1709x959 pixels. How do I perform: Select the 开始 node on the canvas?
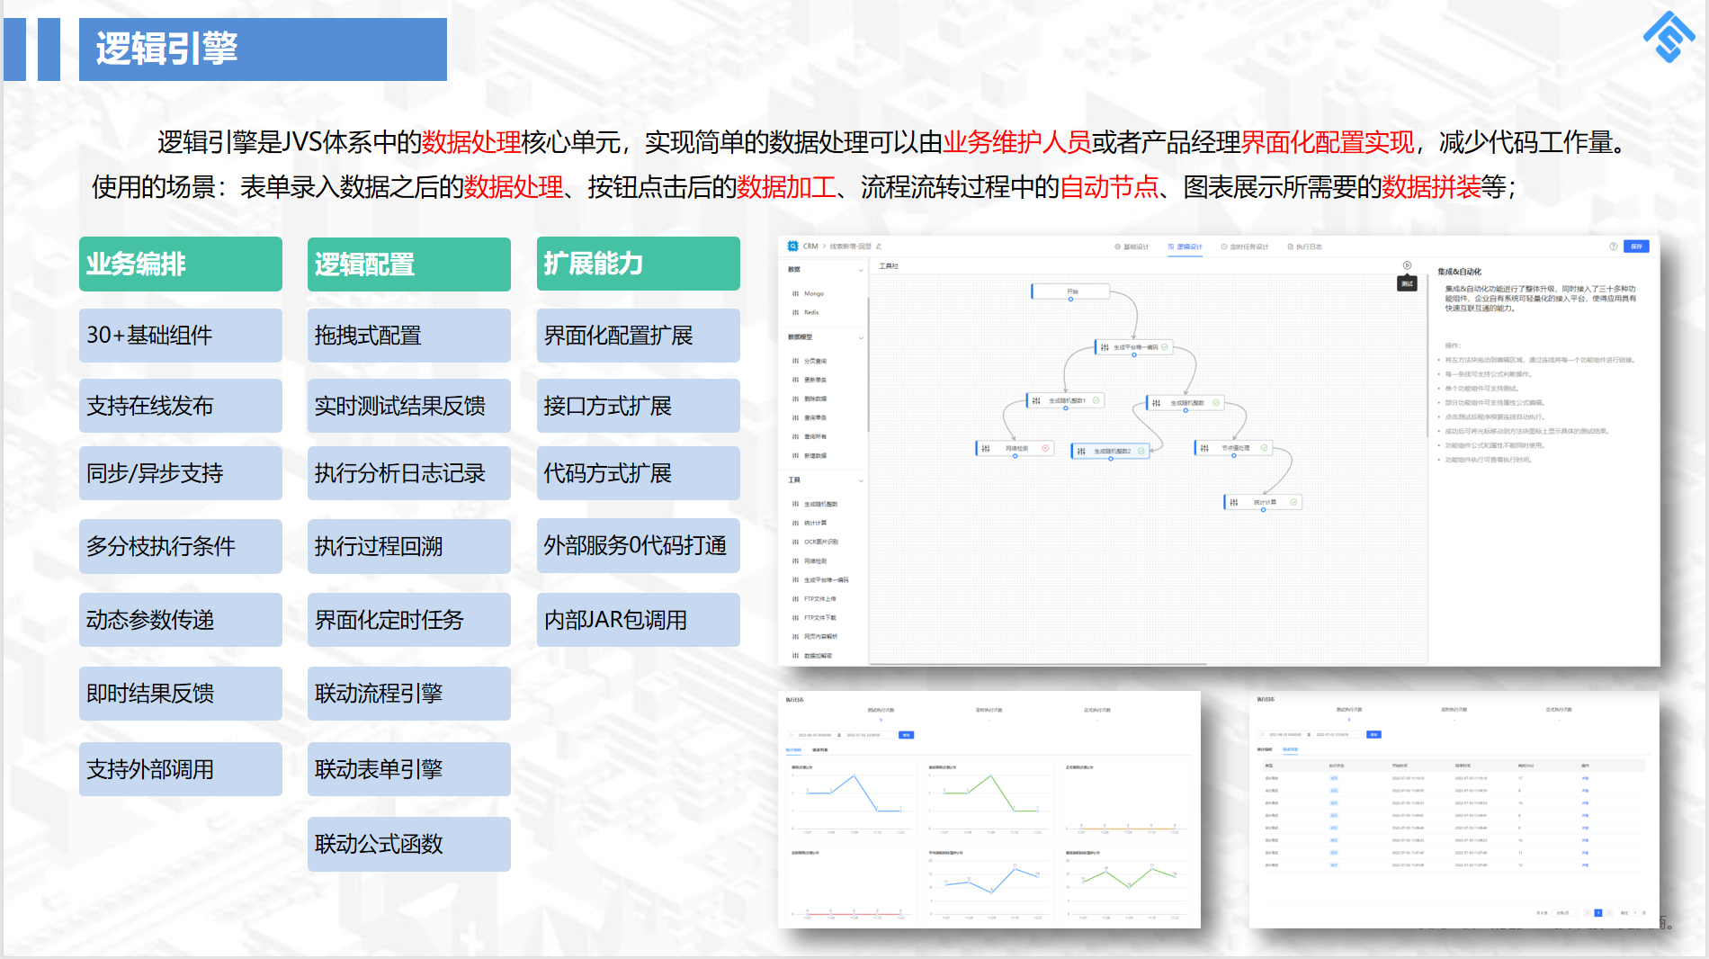(x=1070, y=291)
